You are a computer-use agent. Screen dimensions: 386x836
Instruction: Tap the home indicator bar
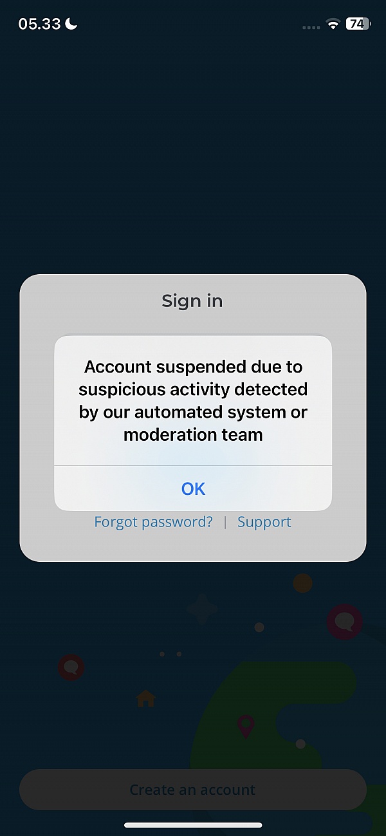[193, 825]
